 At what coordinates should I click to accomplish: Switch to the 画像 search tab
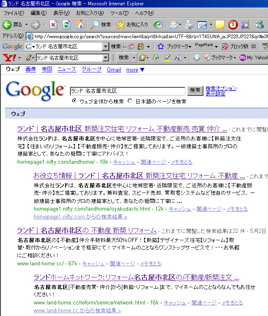click(x=30, y=70)
